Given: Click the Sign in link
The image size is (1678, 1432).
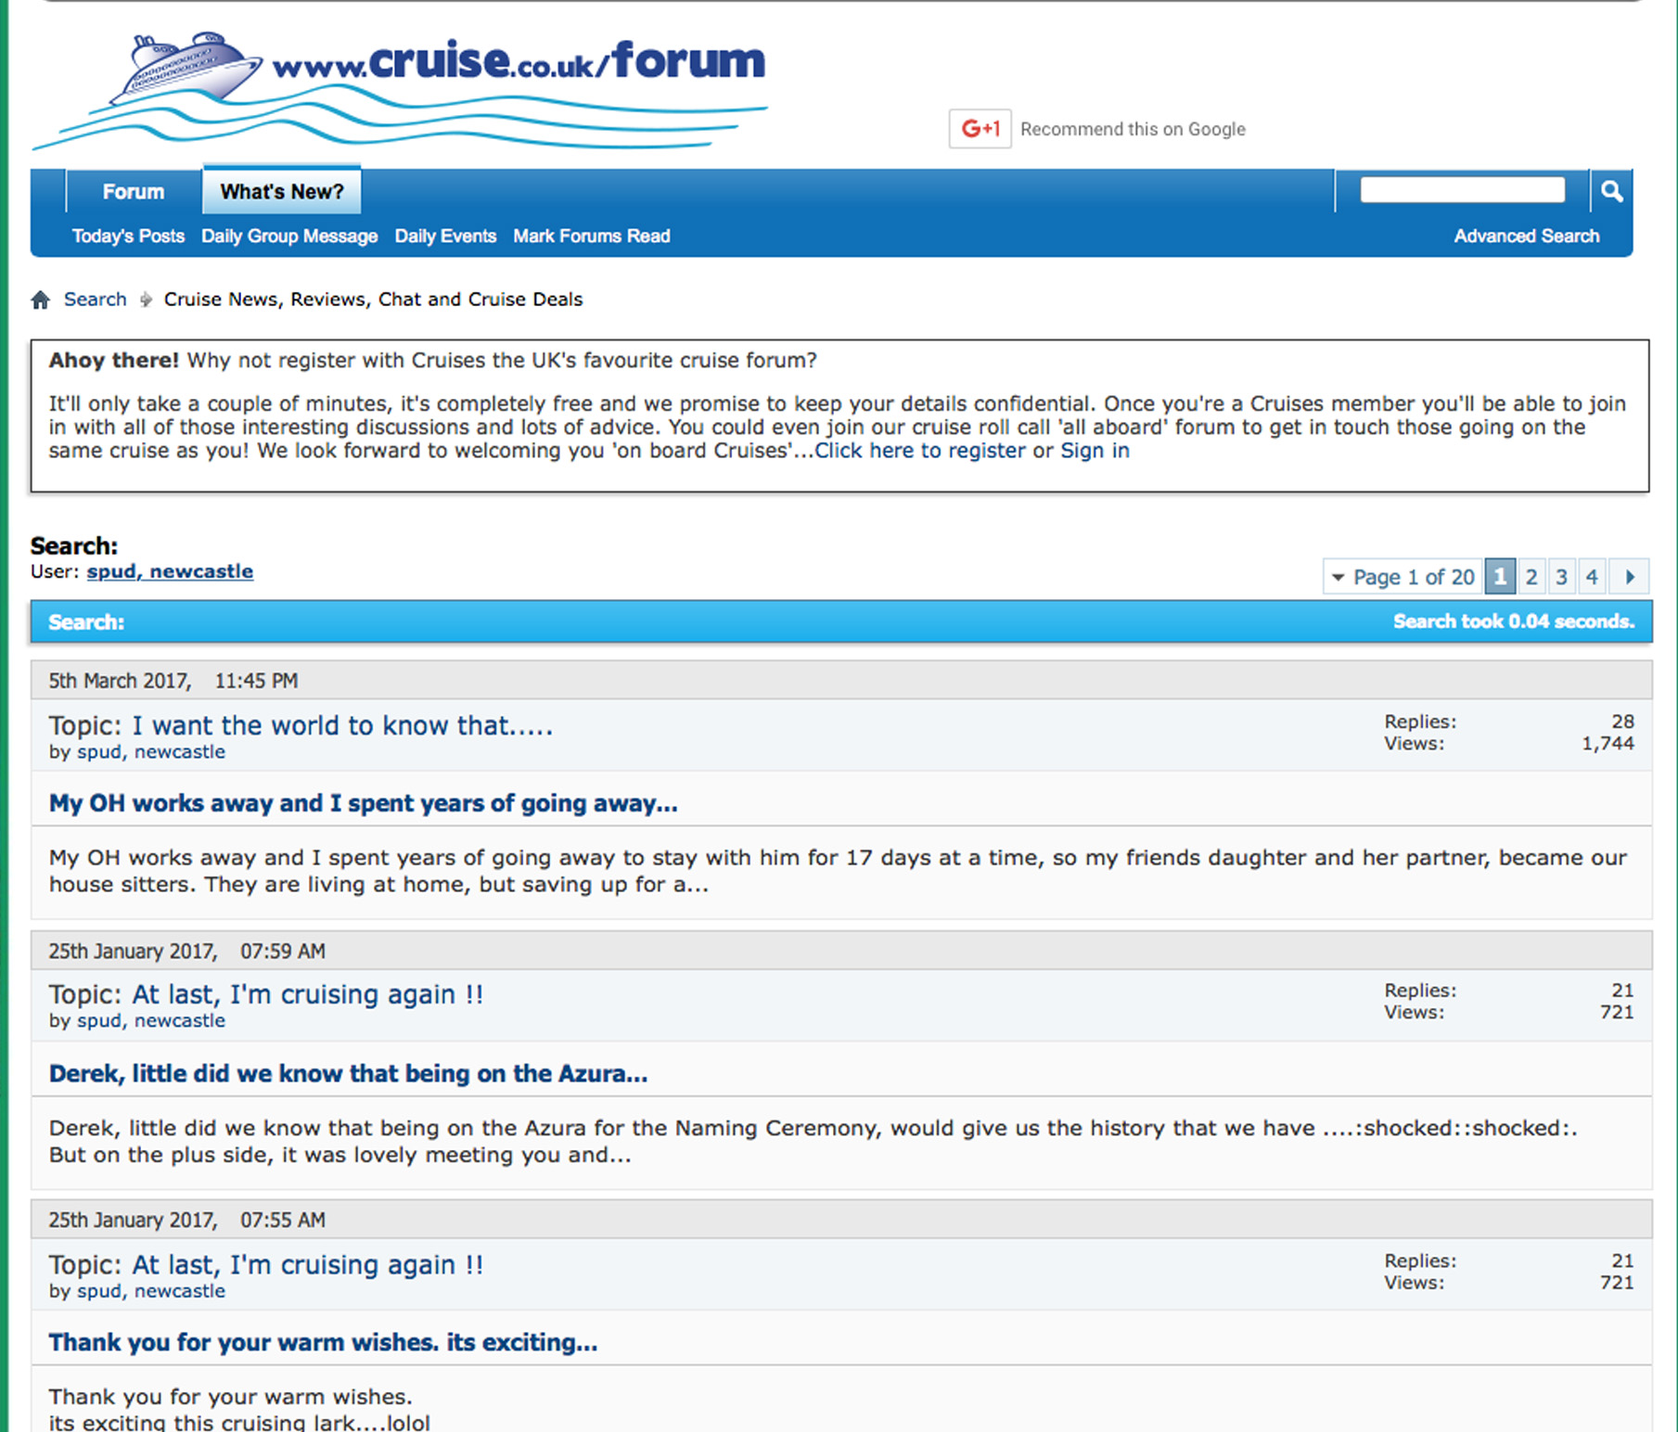Looking at the screenshot, I should (1095, 451).
